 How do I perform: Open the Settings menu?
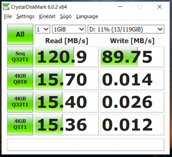pyautogui.click(x=25, y=16)
